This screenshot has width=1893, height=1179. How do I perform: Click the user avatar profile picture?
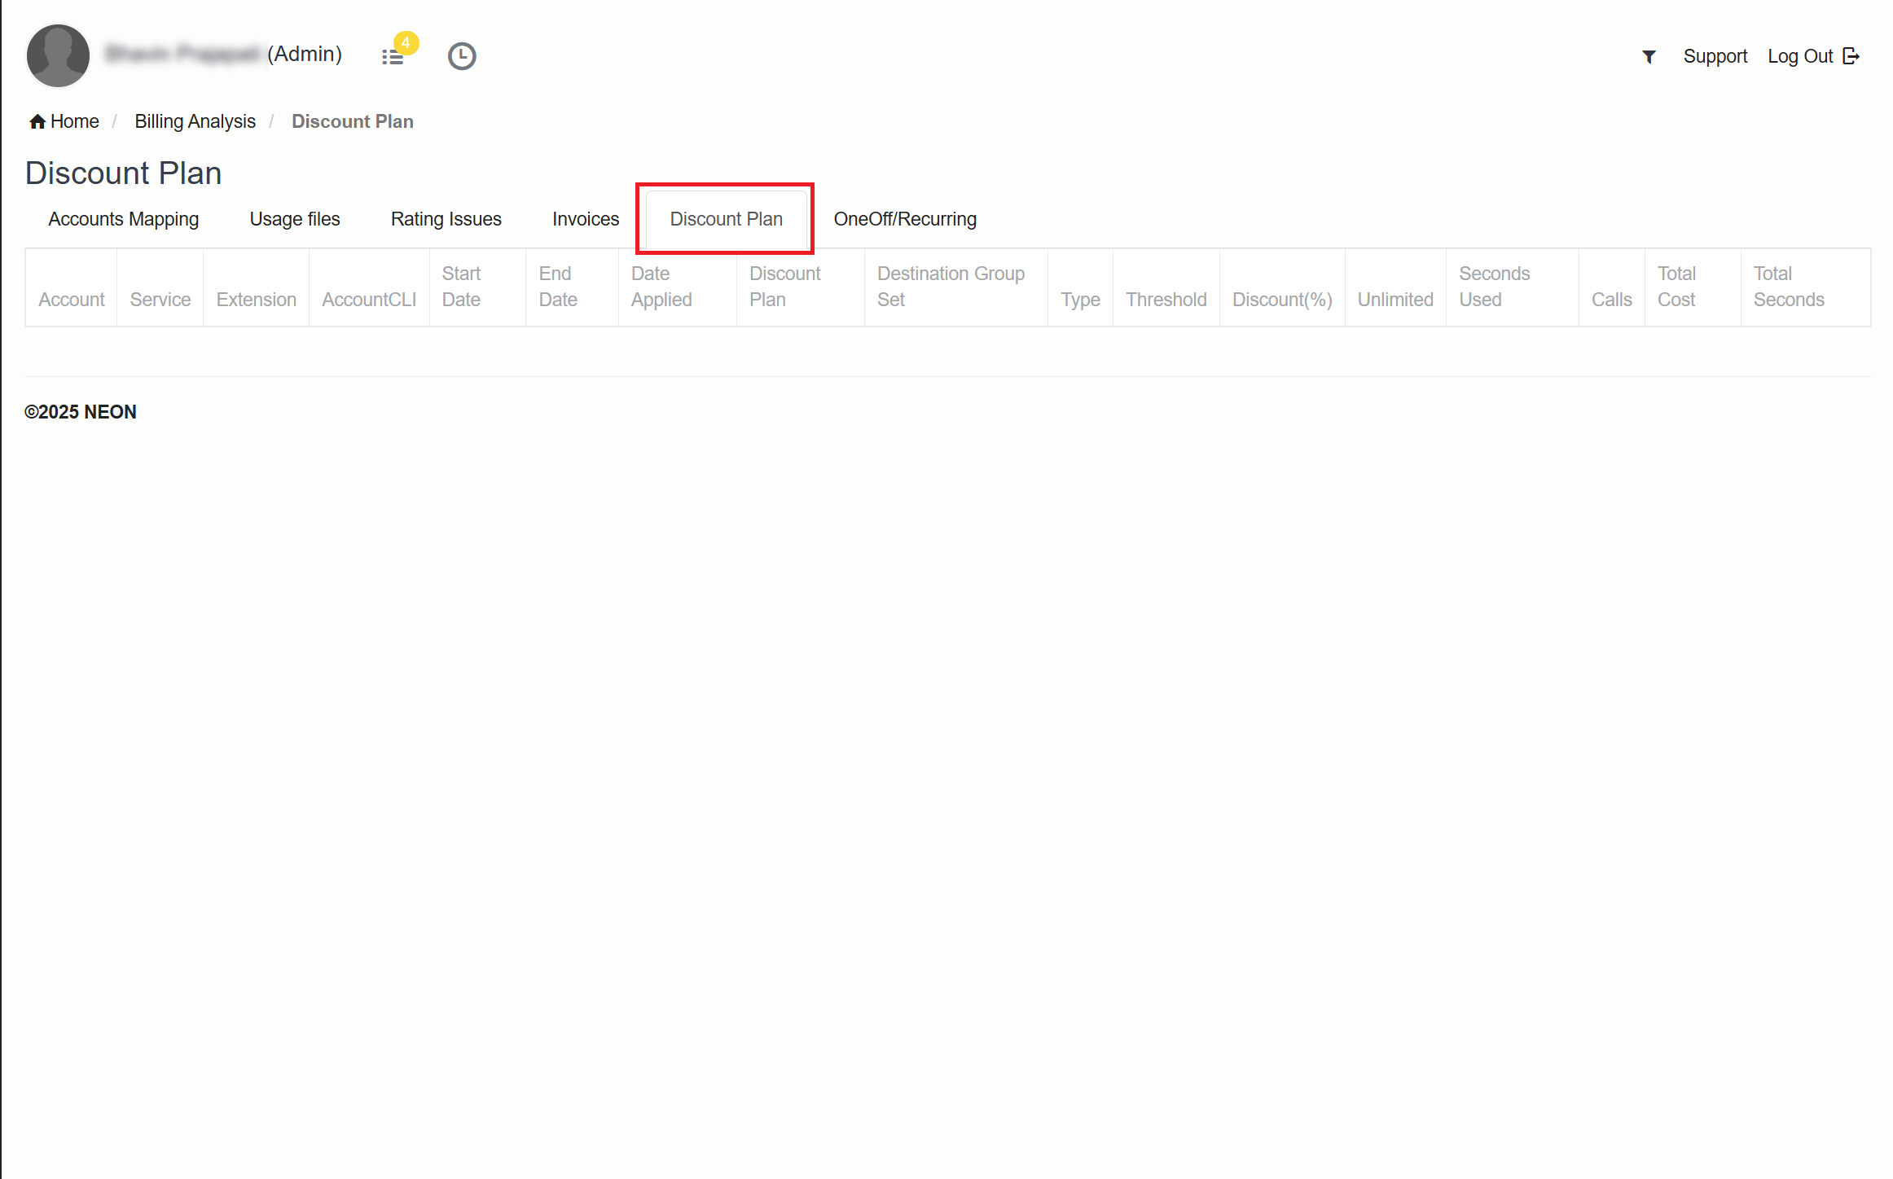(x=58, y=55)
